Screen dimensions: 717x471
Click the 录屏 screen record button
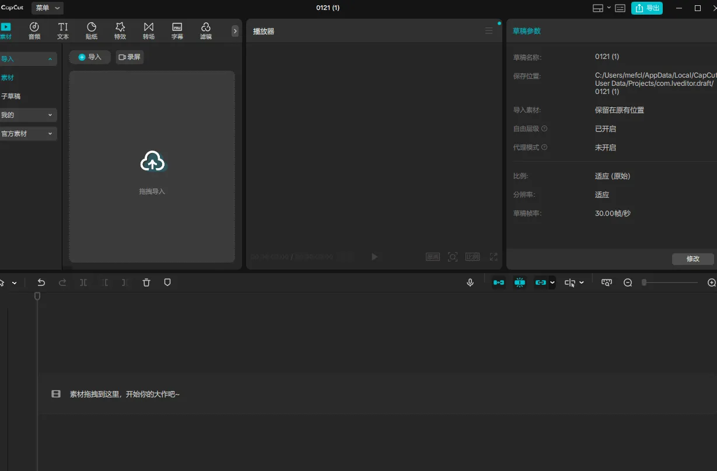pos(130,57)
